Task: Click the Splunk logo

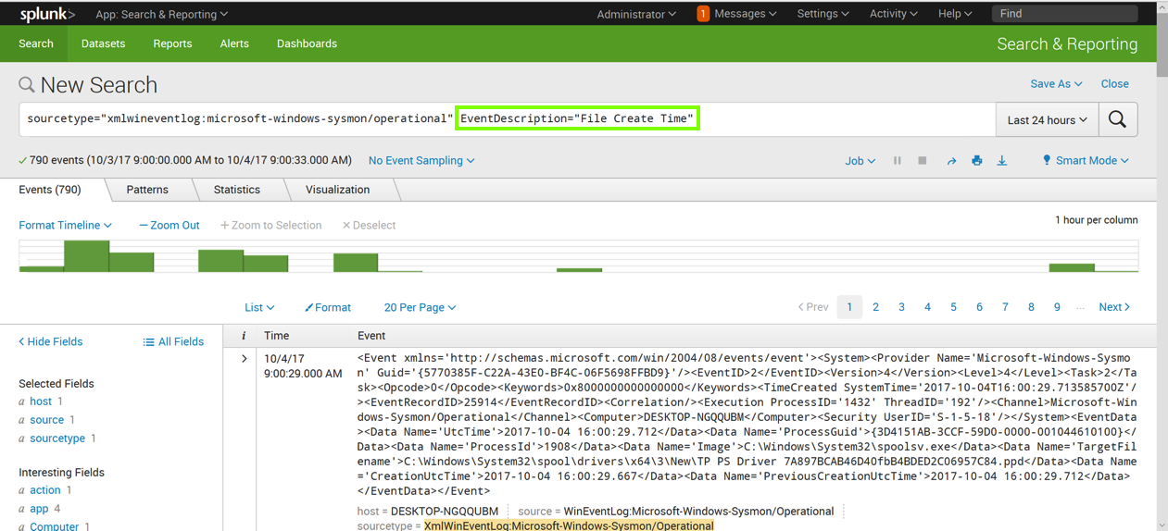Action: coord(47,14)
